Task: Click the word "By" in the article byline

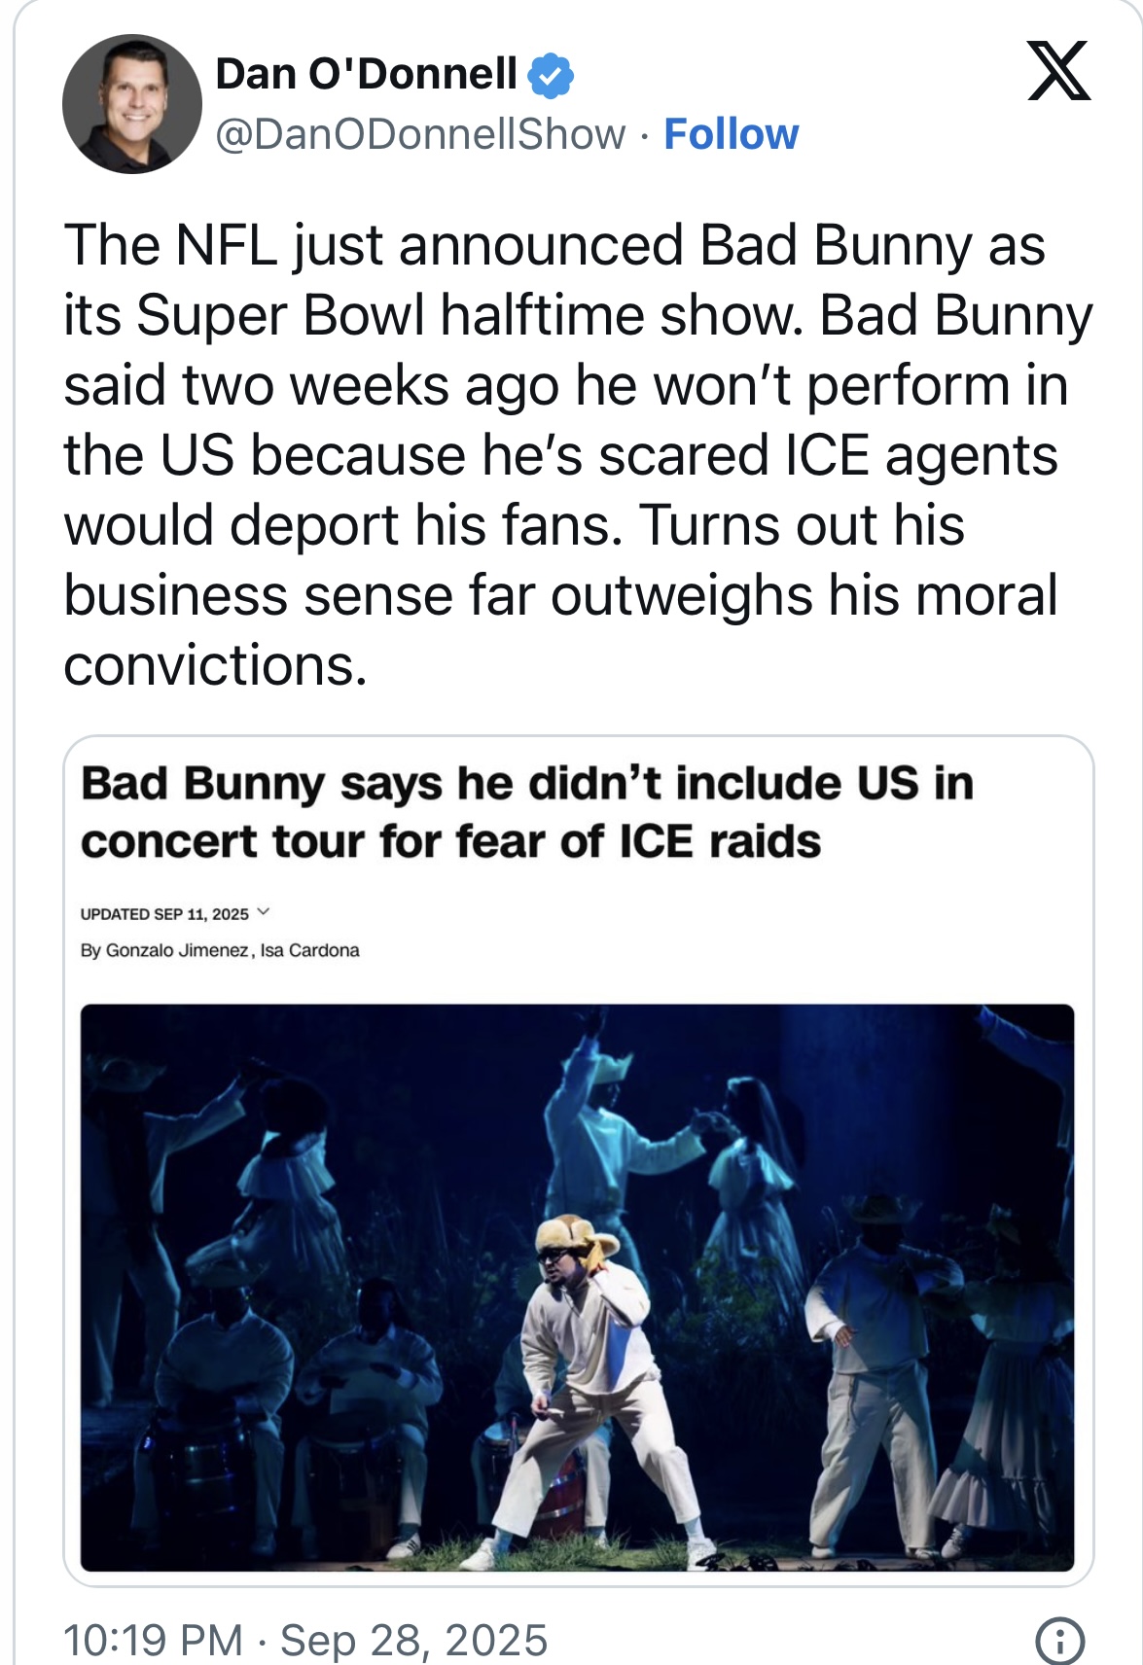Action: click(x=90, y=950)
